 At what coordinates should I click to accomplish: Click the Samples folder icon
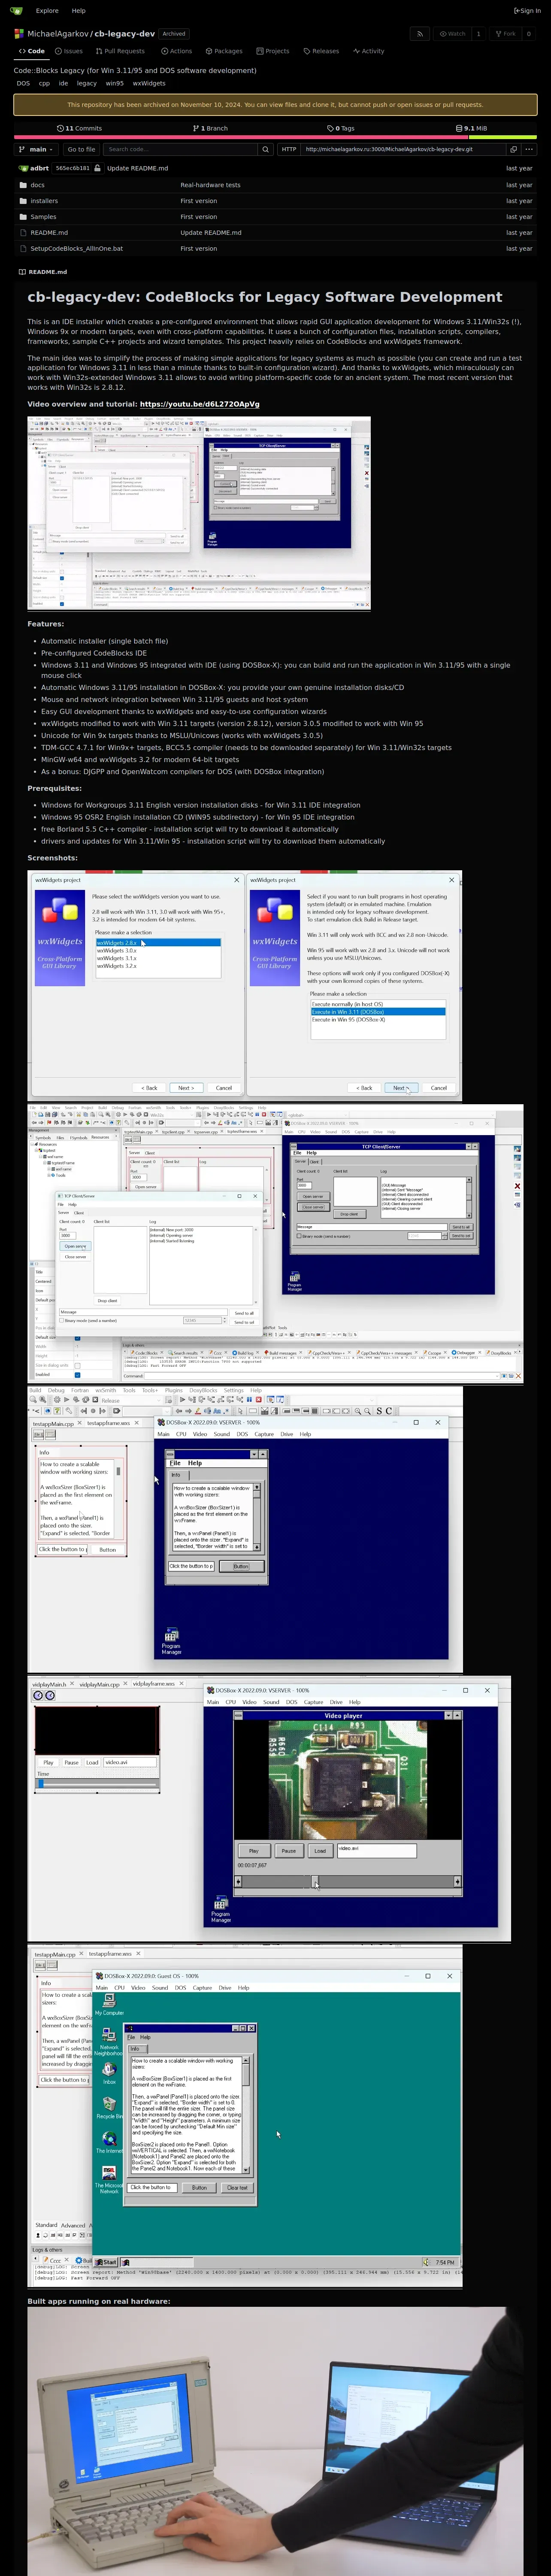[x=23, y=217]
